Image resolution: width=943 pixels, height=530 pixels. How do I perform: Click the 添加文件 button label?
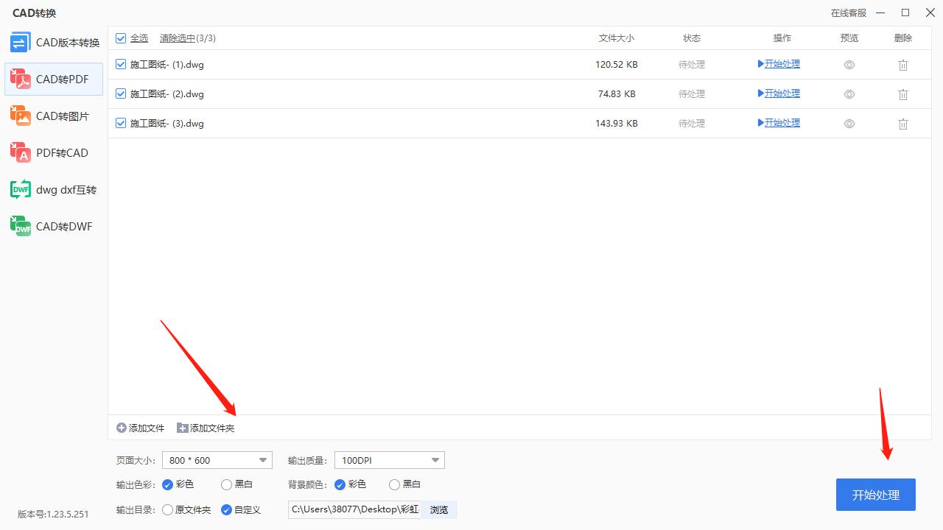147,428
